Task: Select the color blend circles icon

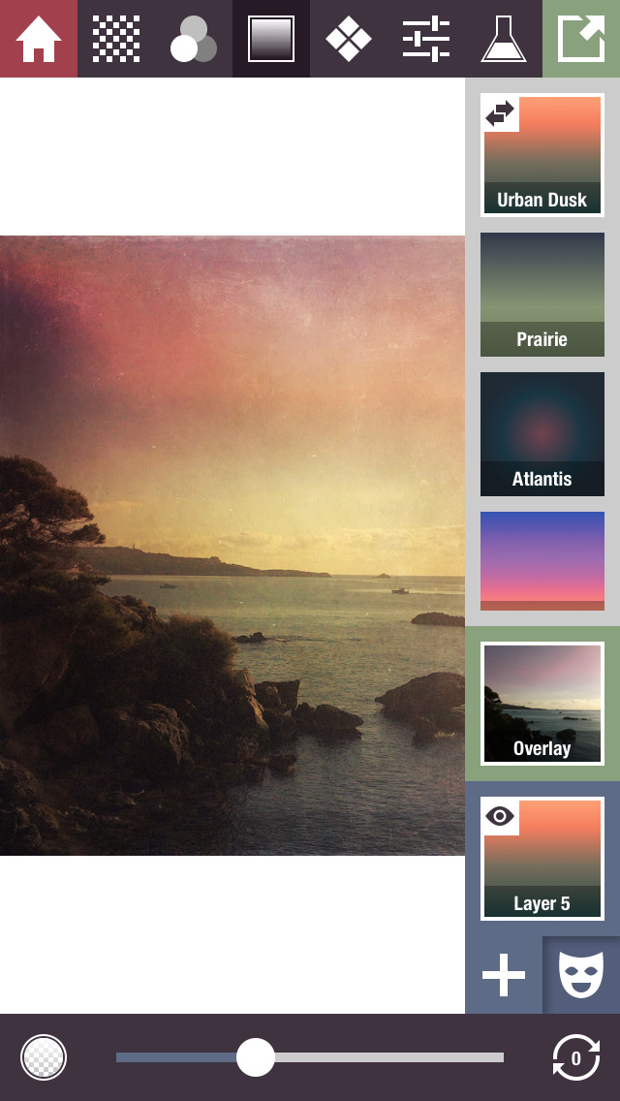Action: pyautogui.click(x=194, y=39)
